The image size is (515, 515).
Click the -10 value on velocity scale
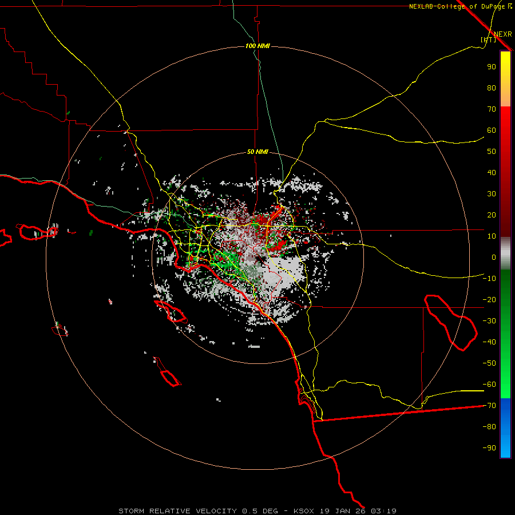[x=489, y=279]
